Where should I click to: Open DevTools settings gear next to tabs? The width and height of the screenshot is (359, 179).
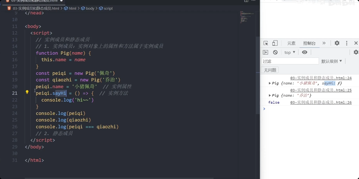tap(337, 43)
